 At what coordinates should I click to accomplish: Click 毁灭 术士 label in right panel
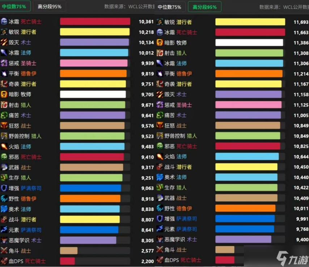tap(175, 94)
